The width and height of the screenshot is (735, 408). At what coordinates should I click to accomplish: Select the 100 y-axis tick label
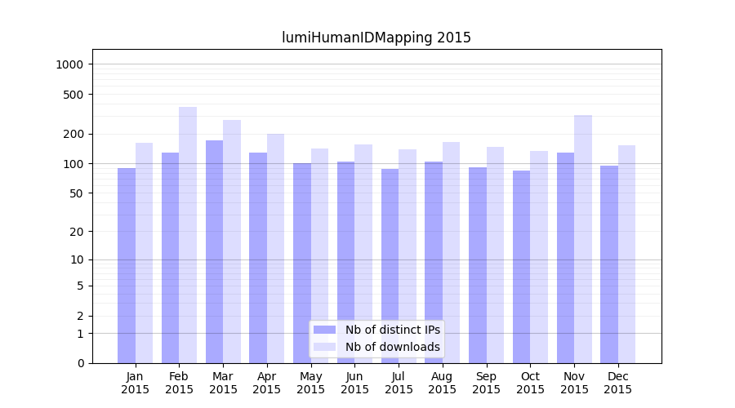[x=73, y=164]
